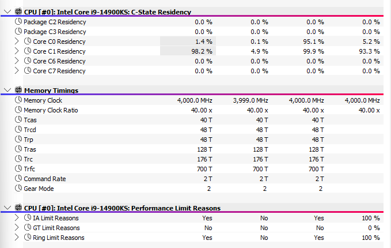Viewport: 391px width, 248px height.
Task: Click the clock icon for Core C0 Residency
Action: click(x=28, y=41)
